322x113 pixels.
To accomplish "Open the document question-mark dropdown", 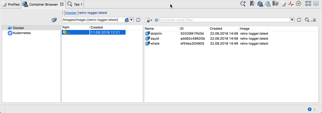I will (148, 20).
